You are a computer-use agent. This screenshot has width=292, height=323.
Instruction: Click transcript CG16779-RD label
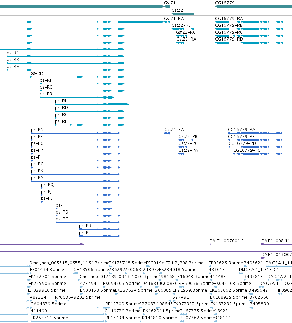tap(229, 39)
